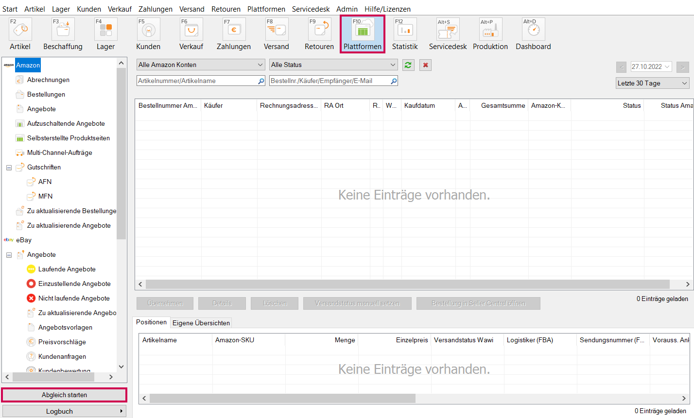Open Bestellungen under Amazon
The image size is (694, 418).
[x=46, y=94]
